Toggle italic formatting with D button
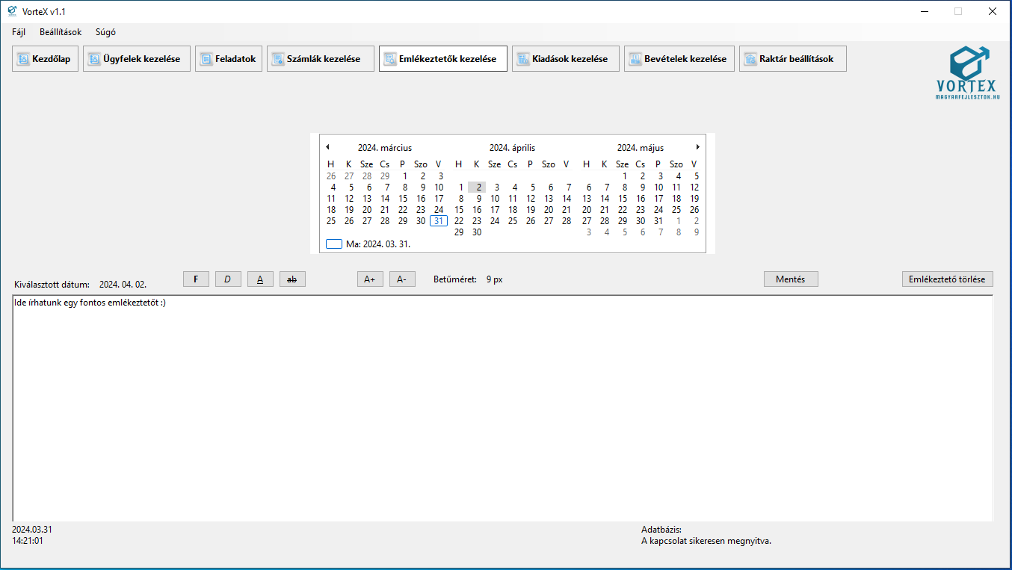The width and height of the screenshot is (1012, 570). [228, 279]
